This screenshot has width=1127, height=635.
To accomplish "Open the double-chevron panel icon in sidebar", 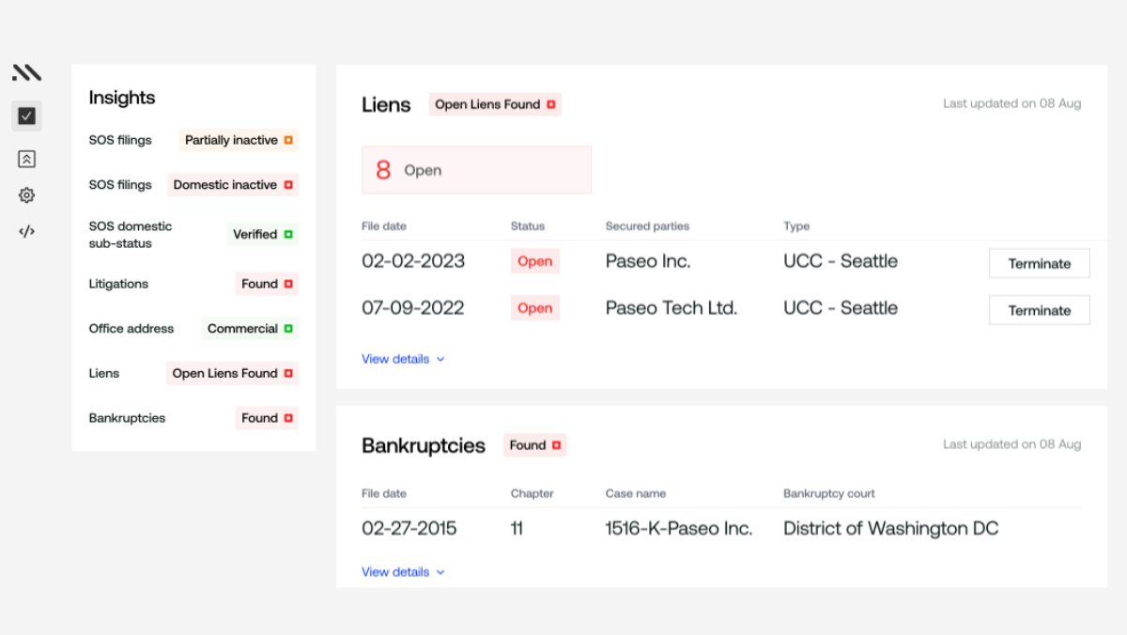I will (x=26, y=158).
